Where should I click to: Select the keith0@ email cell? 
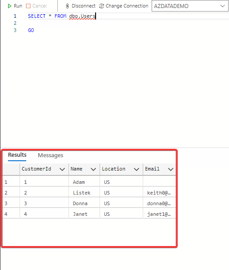click(159, 193)
